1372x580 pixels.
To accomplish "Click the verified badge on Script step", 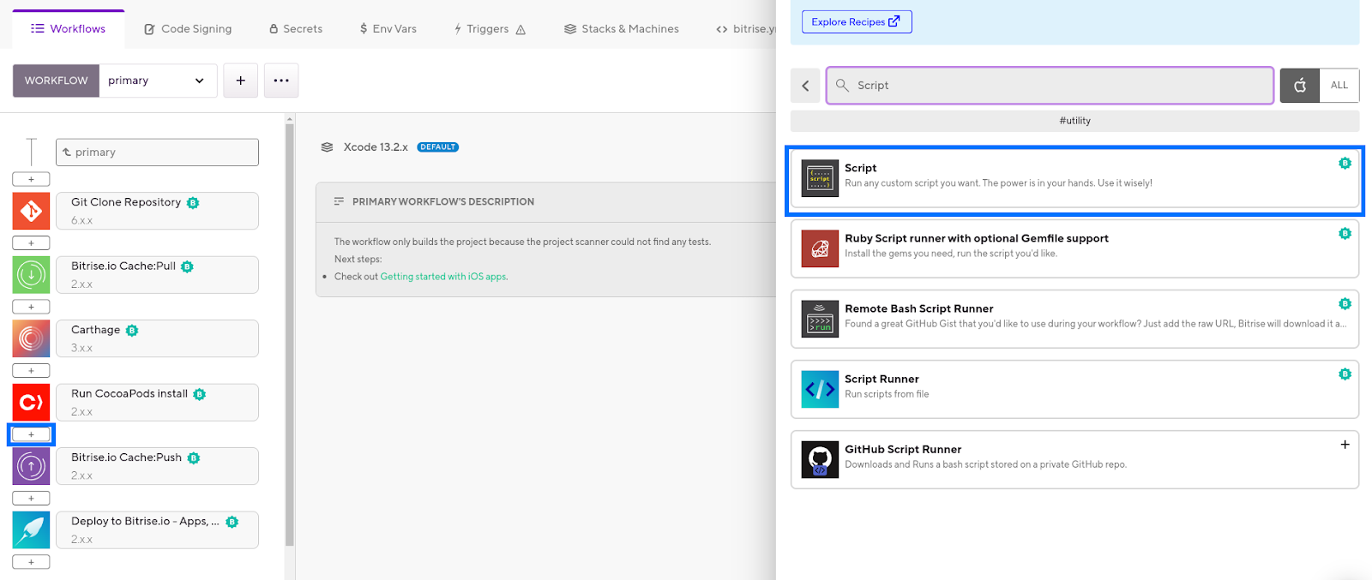I will pos(1345,164).
